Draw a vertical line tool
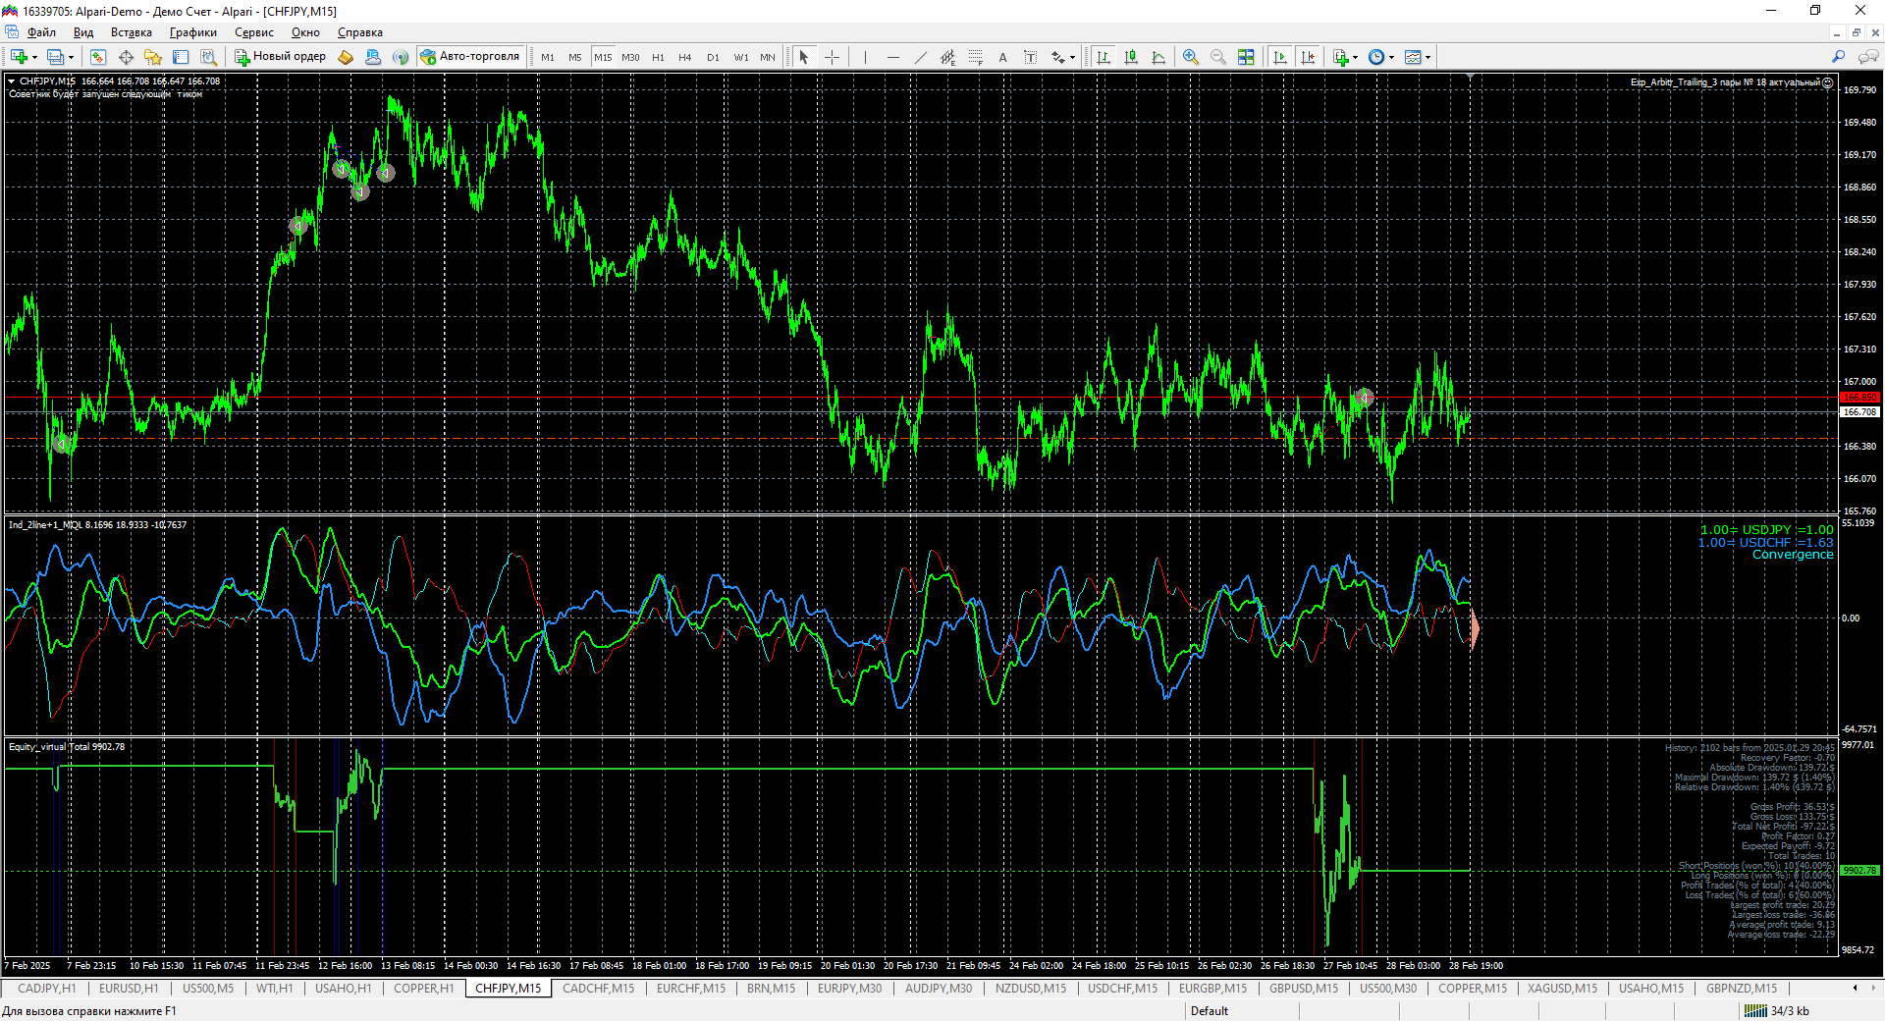 pos(865,57)
